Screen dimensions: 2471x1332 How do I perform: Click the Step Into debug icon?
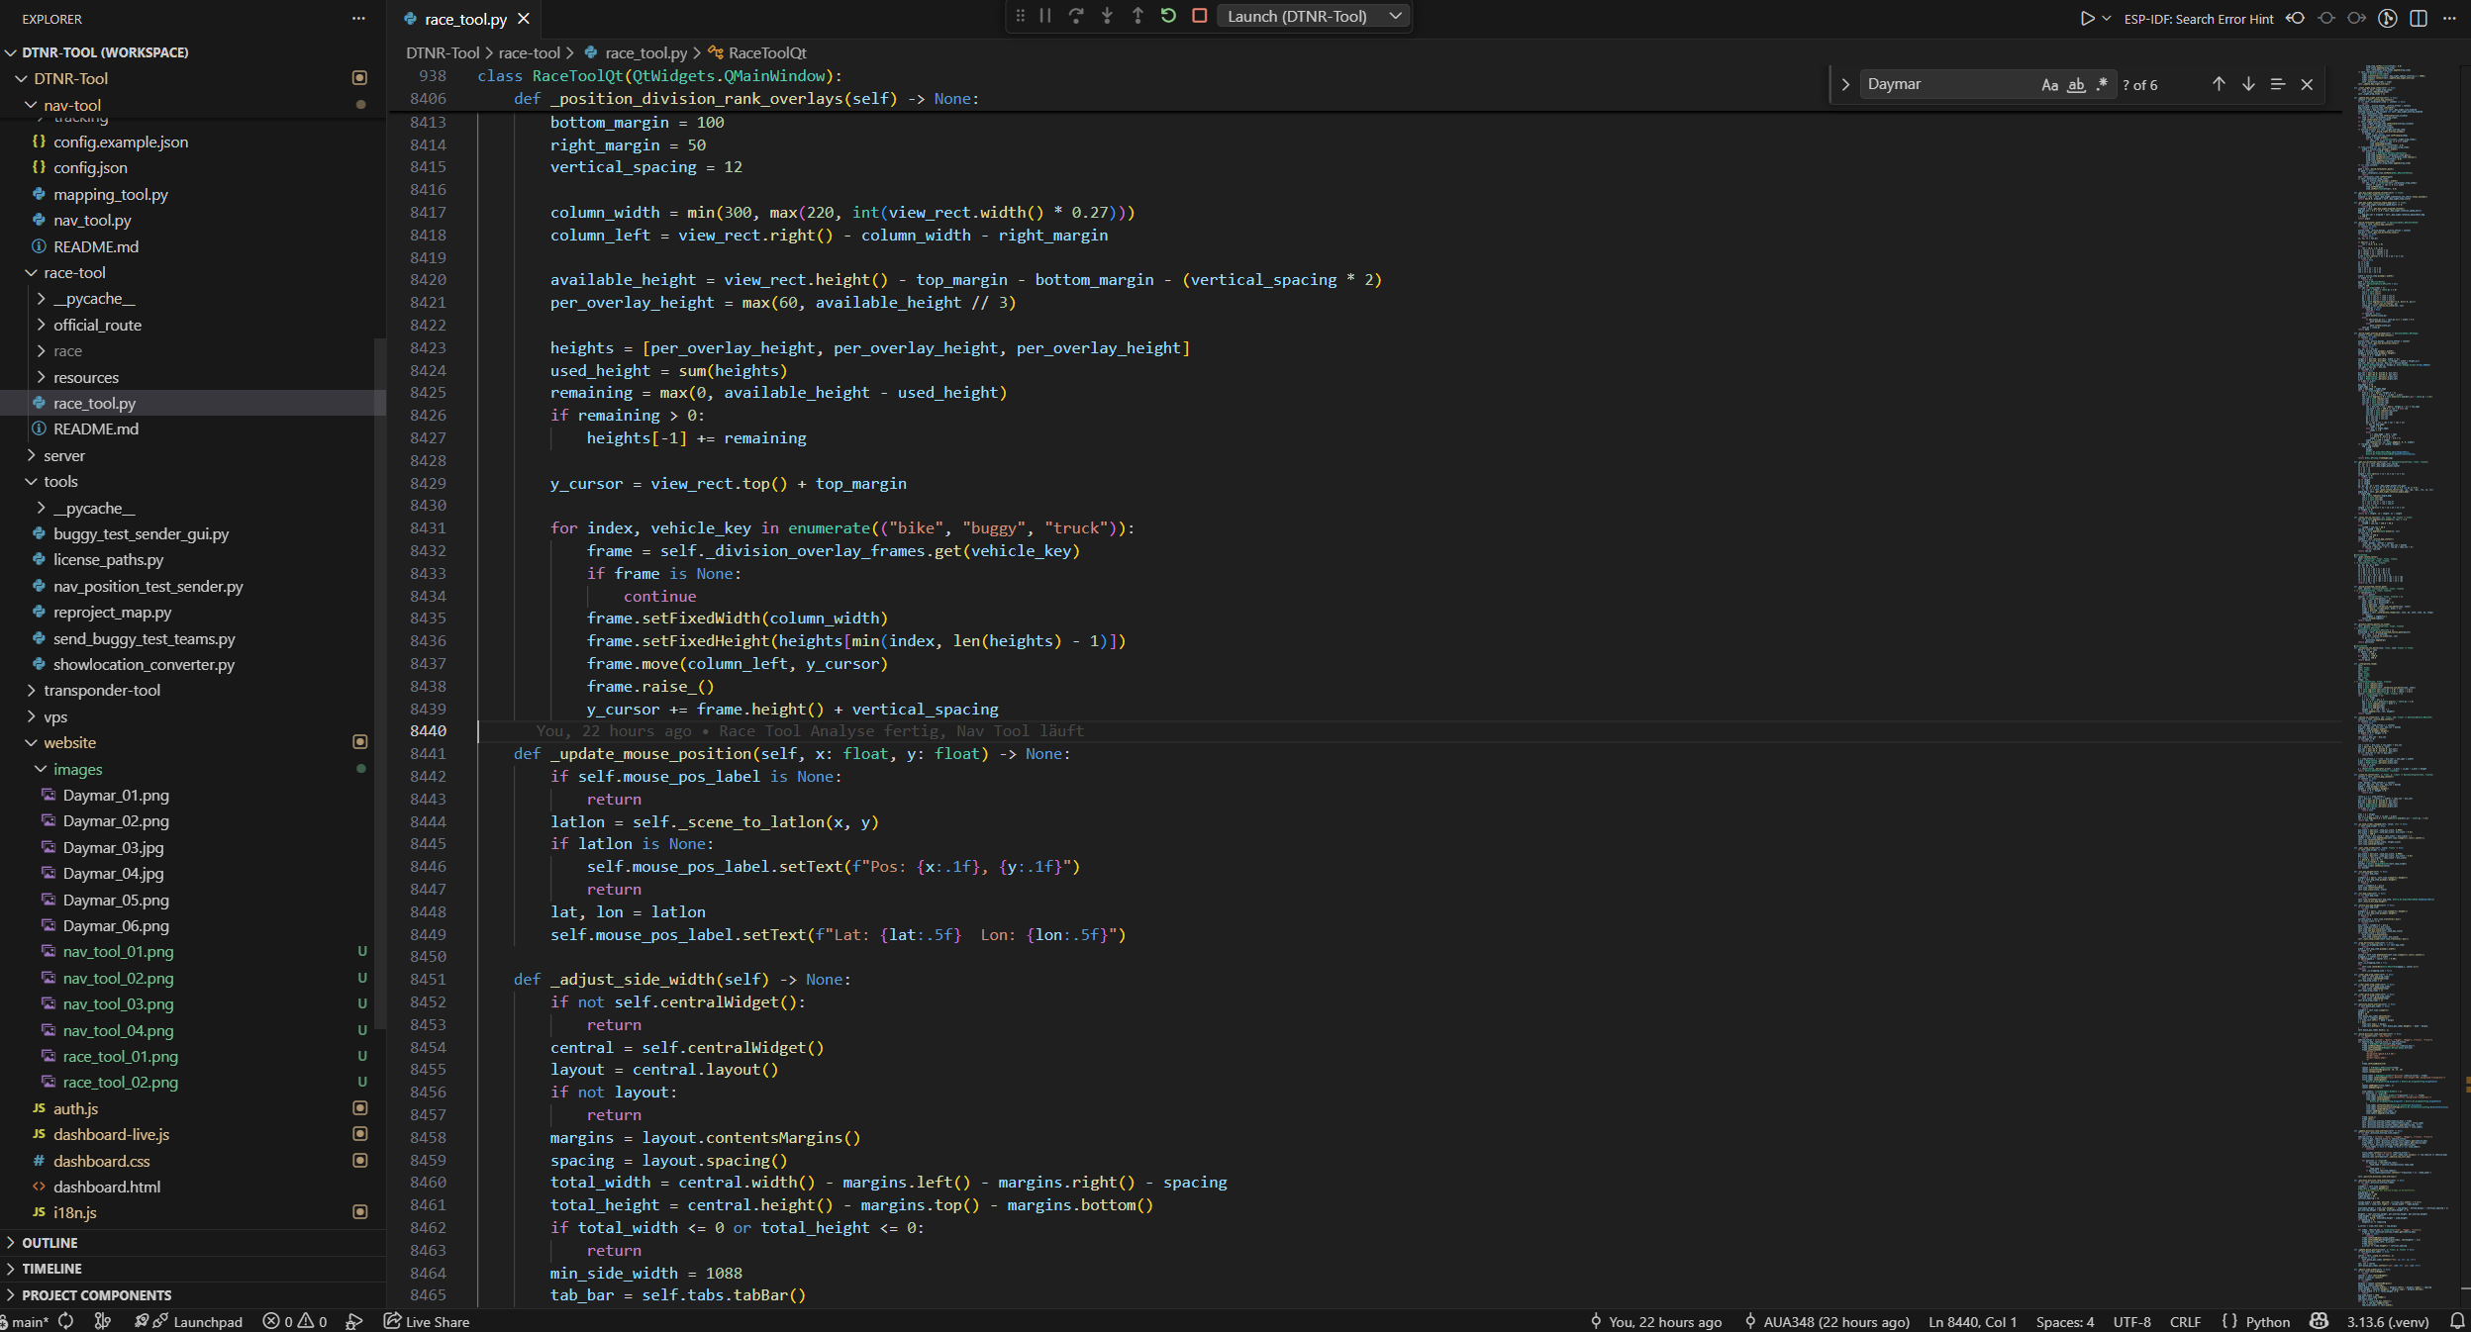point(1106,16)
